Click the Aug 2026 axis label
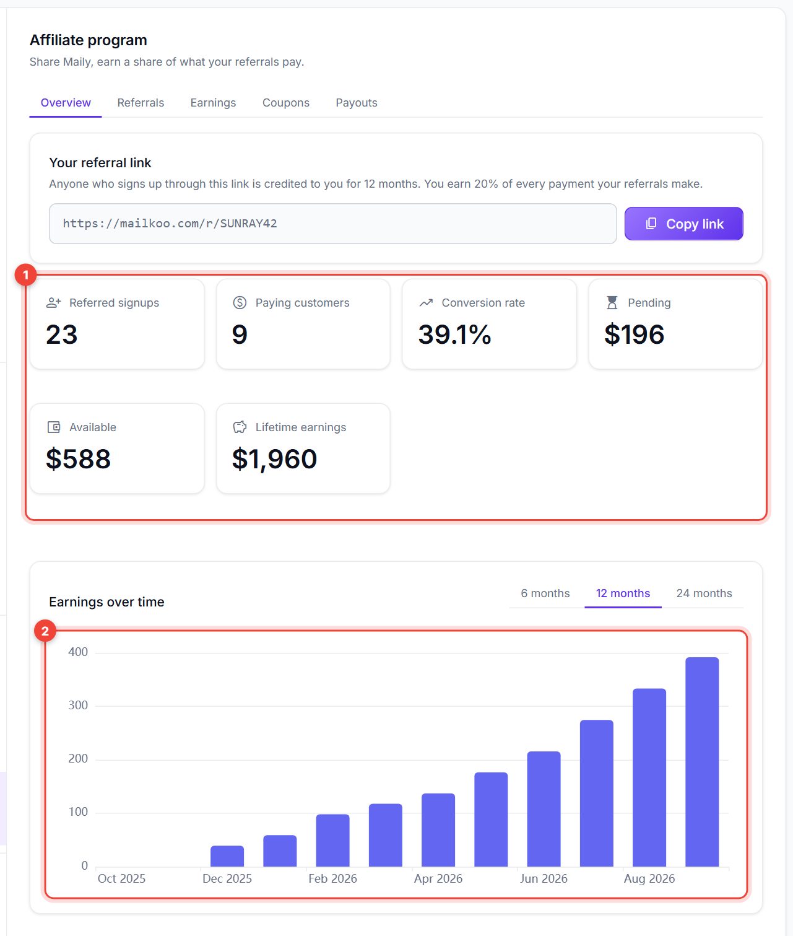Viewport: 793px width, 936px height. pos(649,878)
